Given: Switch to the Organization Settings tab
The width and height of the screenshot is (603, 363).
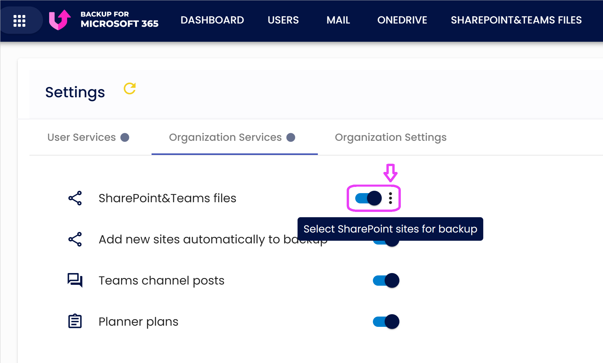Looking at the screenshot, I should coord(391,137).
